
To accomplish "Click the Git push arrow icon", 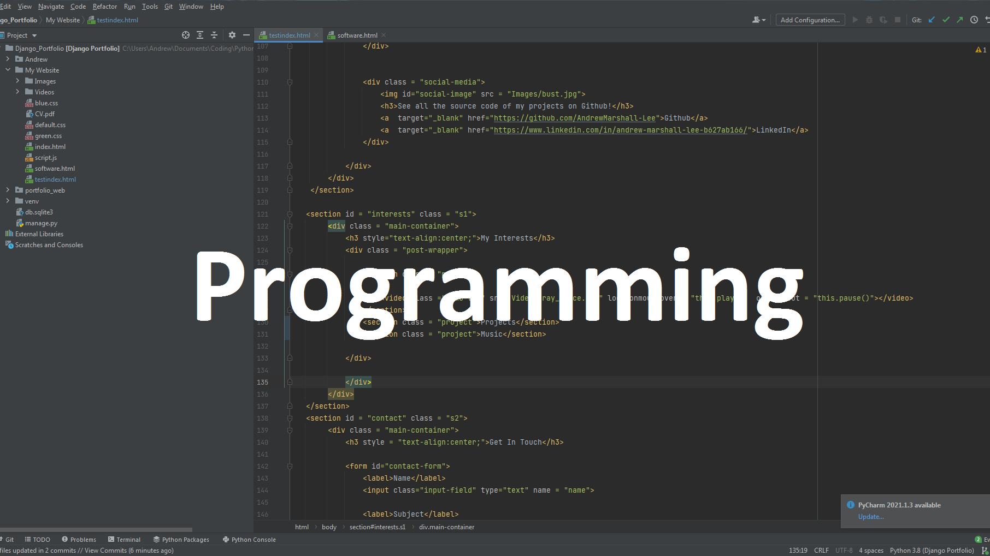I will [x=960, y=20].
